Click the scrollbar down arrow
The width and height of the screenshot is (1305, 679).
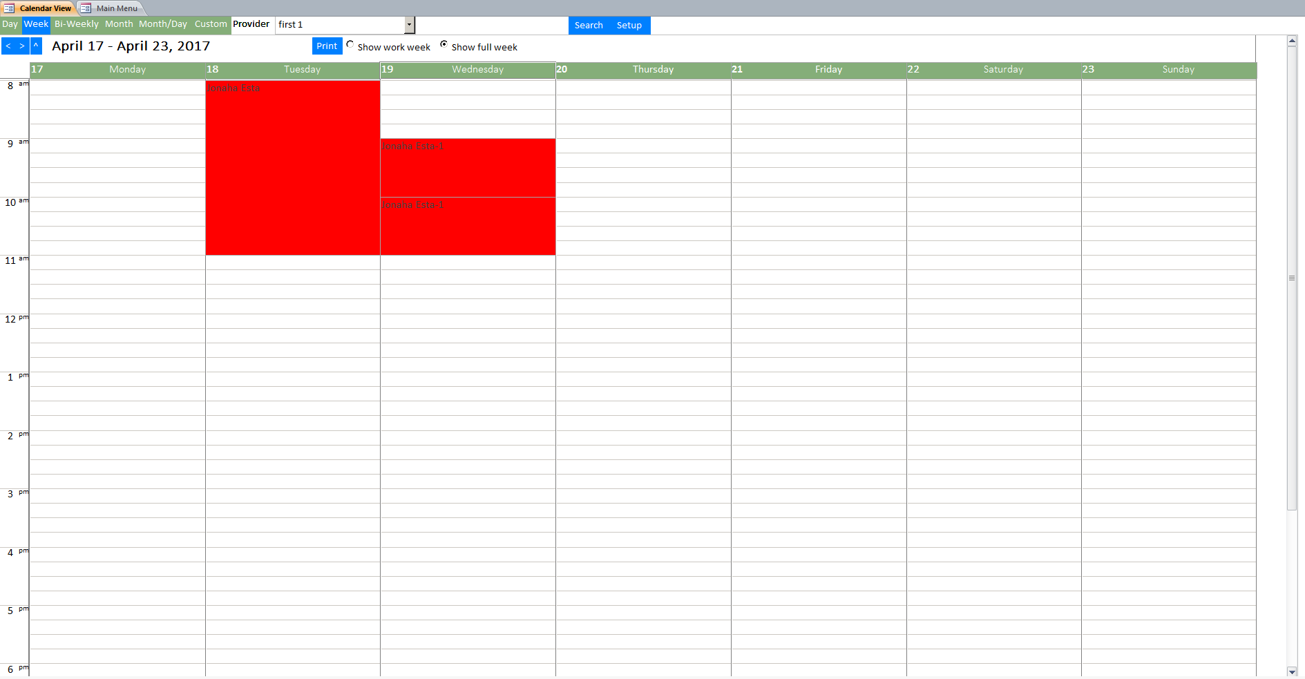(x=1292, y=671)
